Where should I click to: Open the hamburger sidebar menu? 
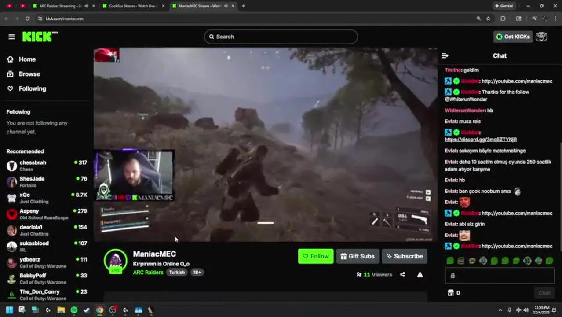coord(11,37)
